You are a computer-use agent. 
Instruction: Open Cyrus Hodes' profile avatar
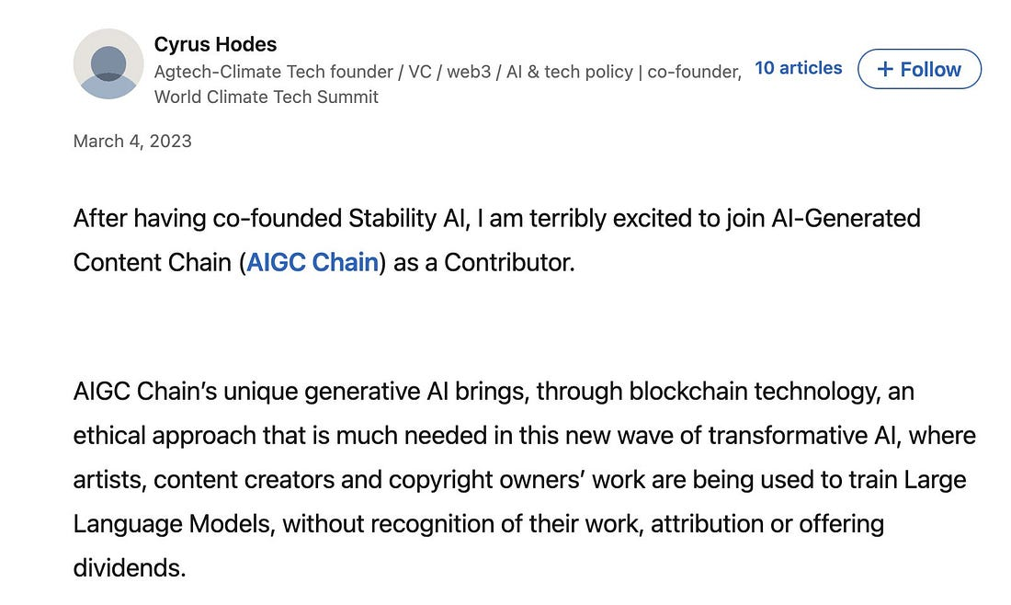pos(108,63)
